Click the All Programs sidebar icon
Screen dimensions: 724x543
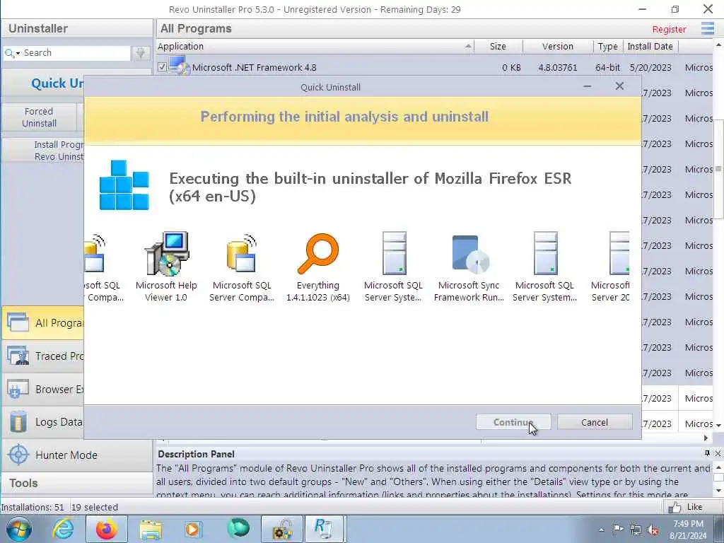coord(18,322)
